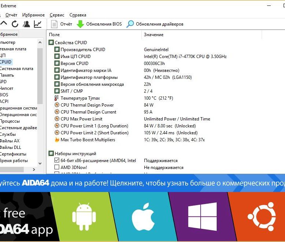Click the left tree horizontal scroll-right arrow

[x=35, y=170]
